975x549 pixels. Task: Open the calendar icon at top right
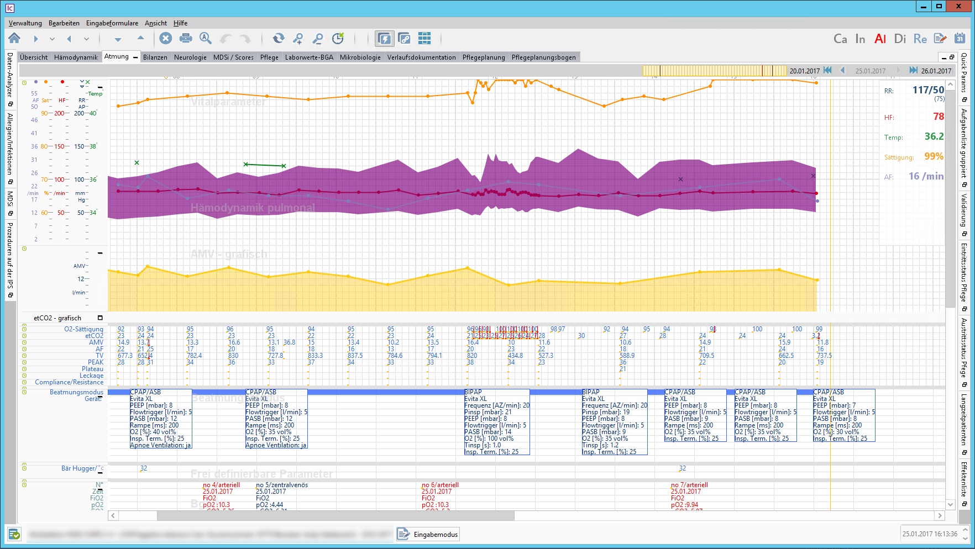[x=960, y=38]
